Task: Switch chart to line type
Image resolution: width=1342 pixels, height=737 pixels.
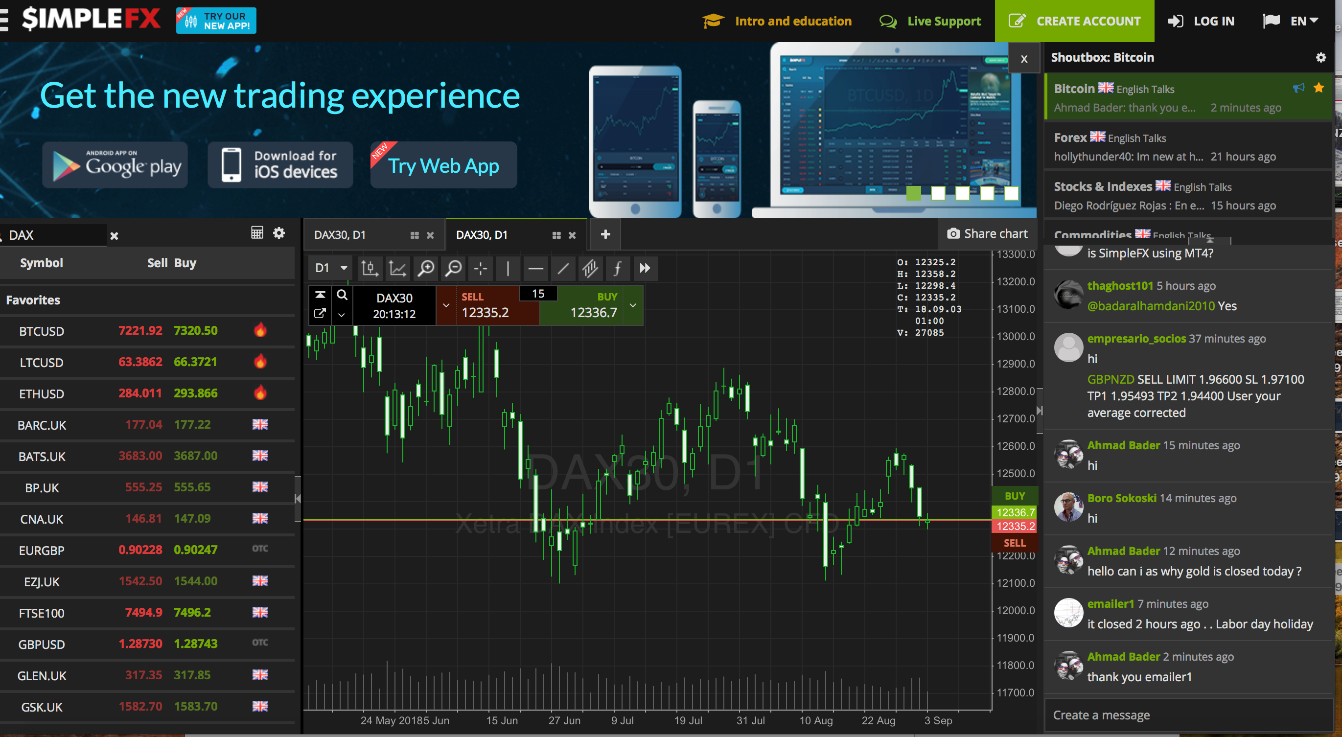Action: point(397,268)
